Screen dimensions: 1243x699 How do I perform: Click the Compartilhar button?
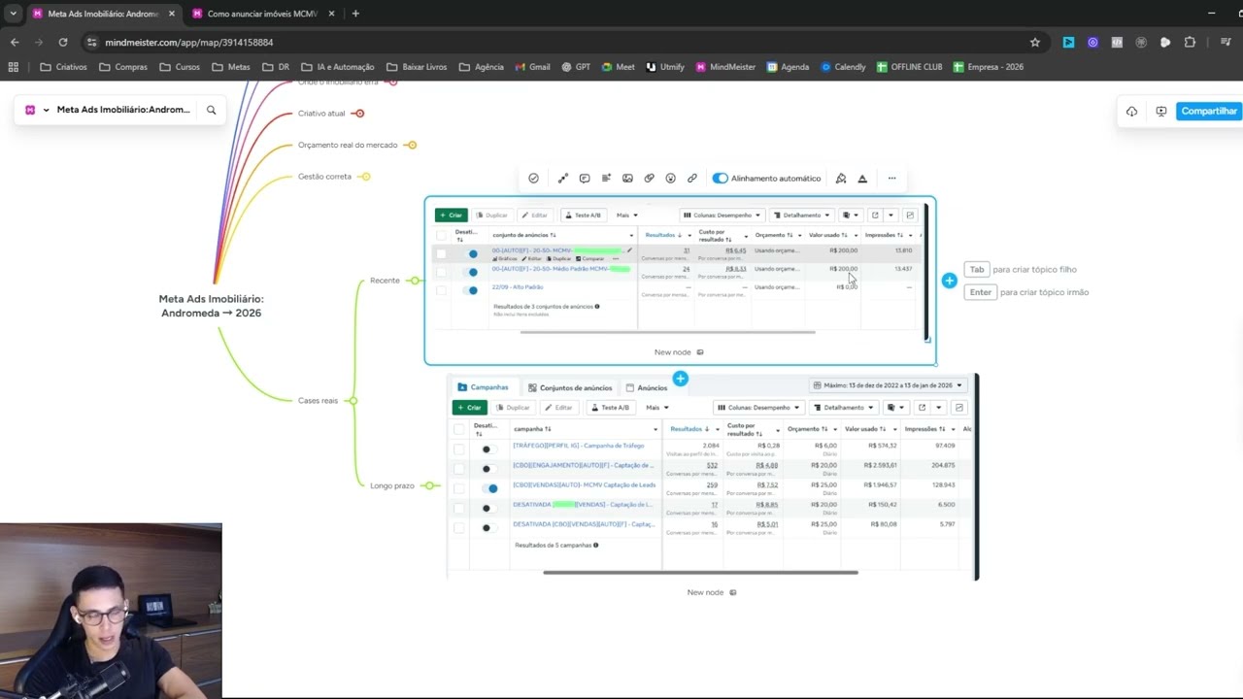click(x=1209, y=112)
